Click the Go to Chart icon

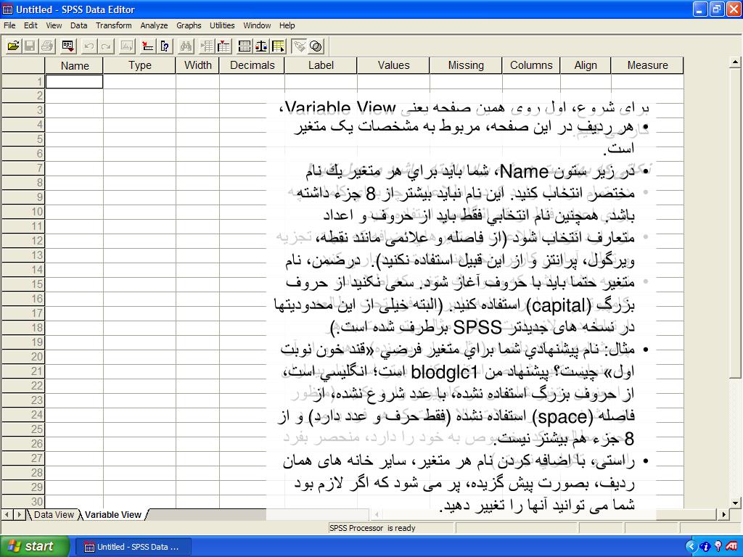tap(127, 46)
